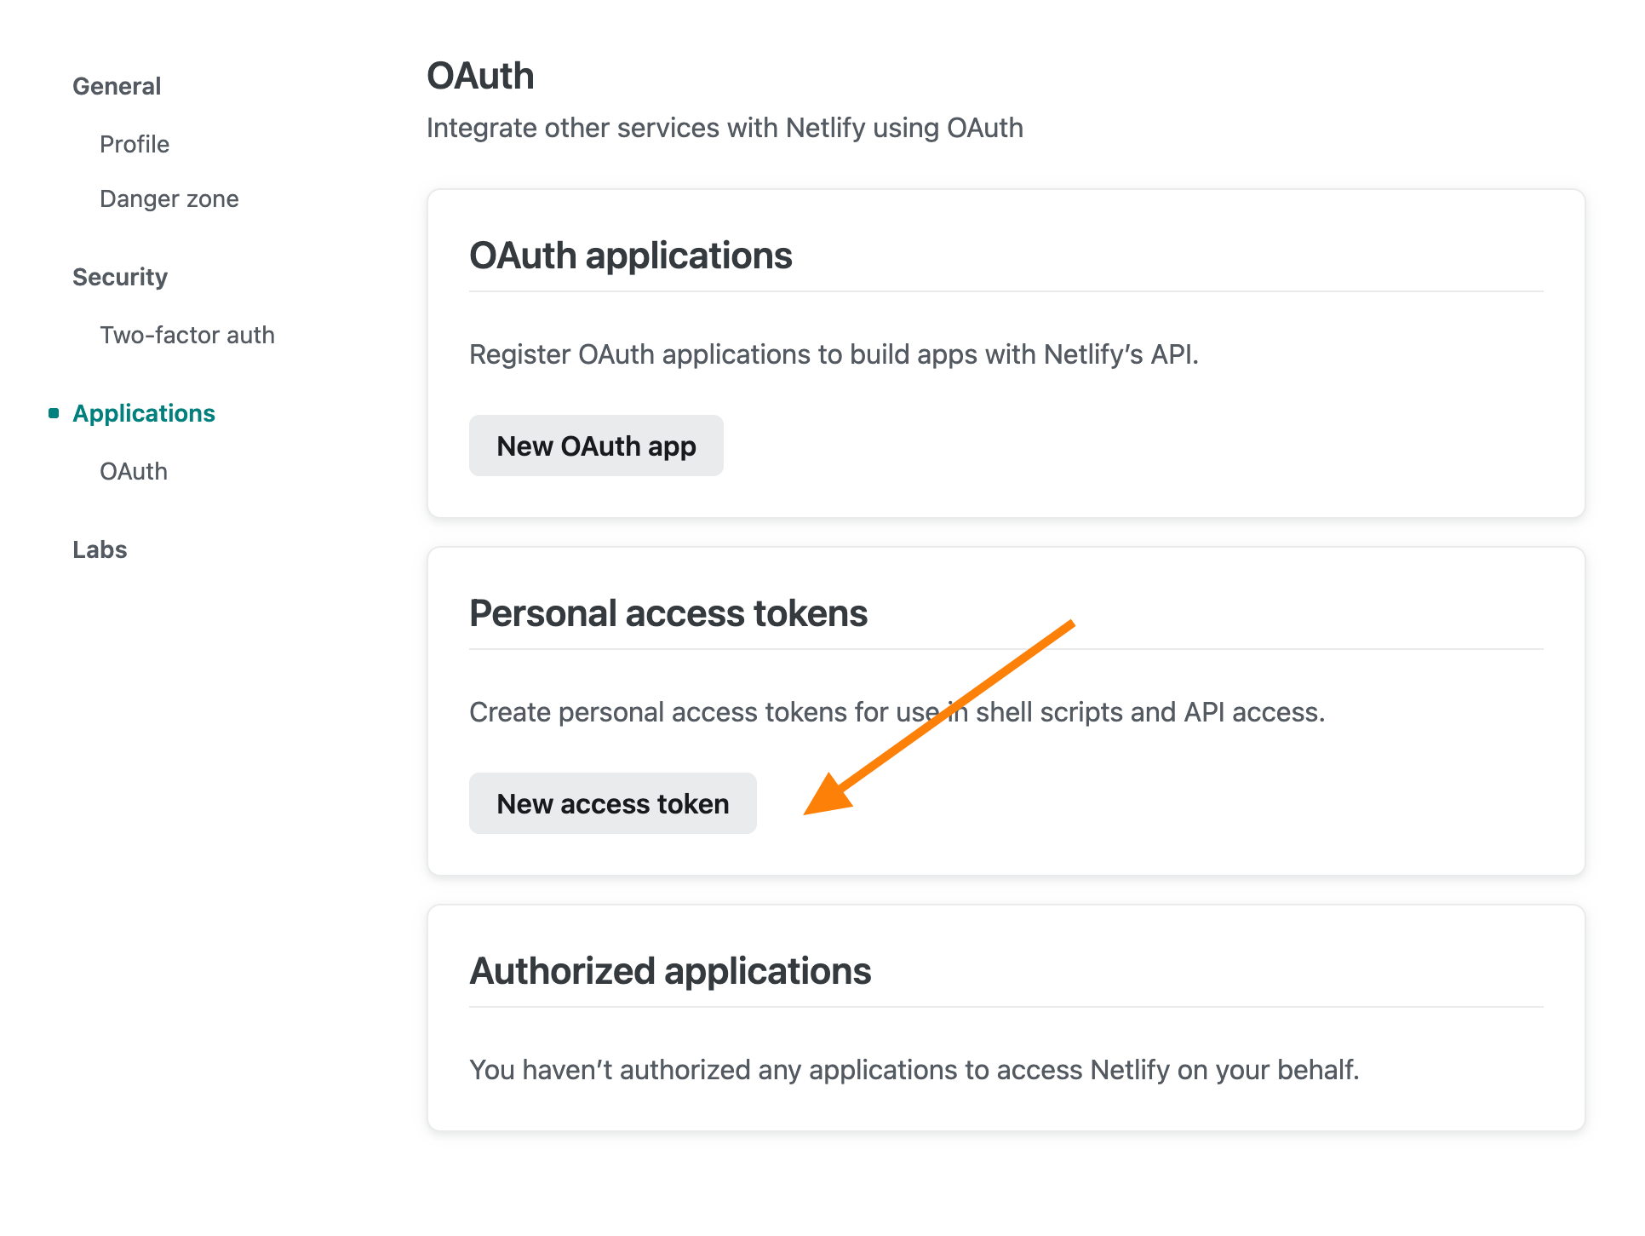Select the General settings category
The height and width of the screenshot is (1236, 1645).
117,85
